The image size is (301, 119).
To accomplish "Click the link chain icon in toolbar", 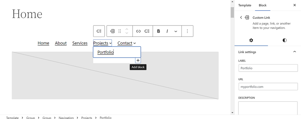I will click(138, 31).
